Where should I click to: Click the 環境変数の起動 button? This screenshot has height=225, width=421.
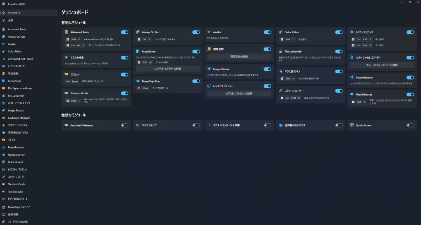[x=239, y=57]
